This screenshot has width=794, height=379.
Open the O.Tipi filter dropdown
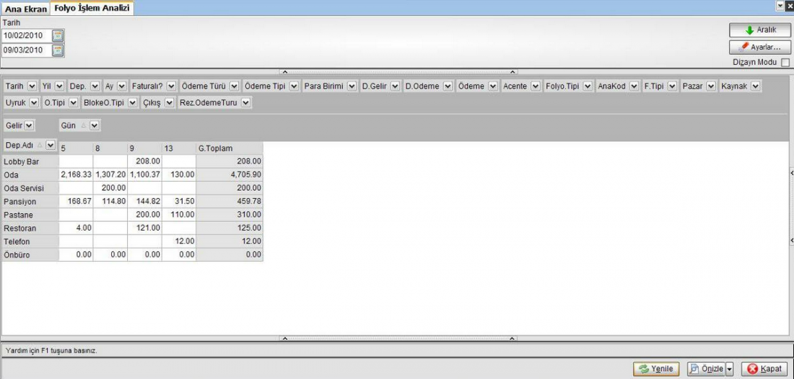click(x=73, y=102)
